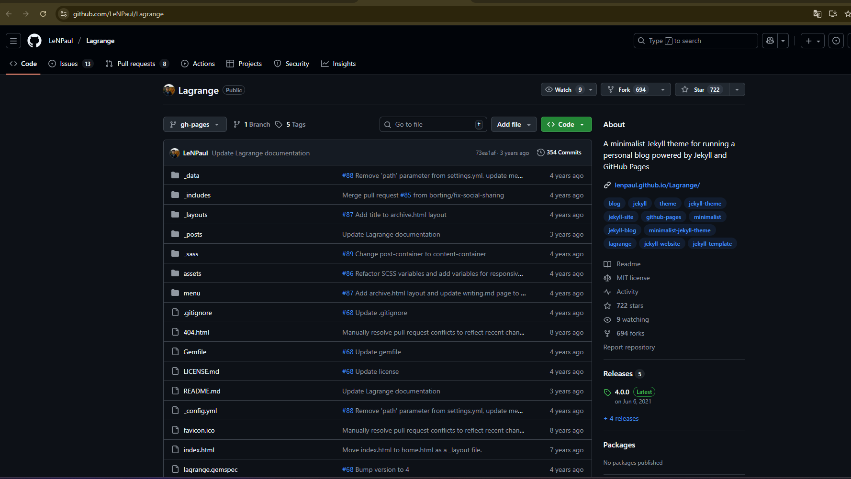Open the star lists dropdown arrow
The image size is (851, 479).
pyautogui.click(x=737, y=89)
